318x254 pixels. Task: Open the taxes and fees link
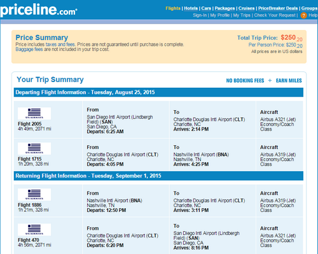coord(60,45)
